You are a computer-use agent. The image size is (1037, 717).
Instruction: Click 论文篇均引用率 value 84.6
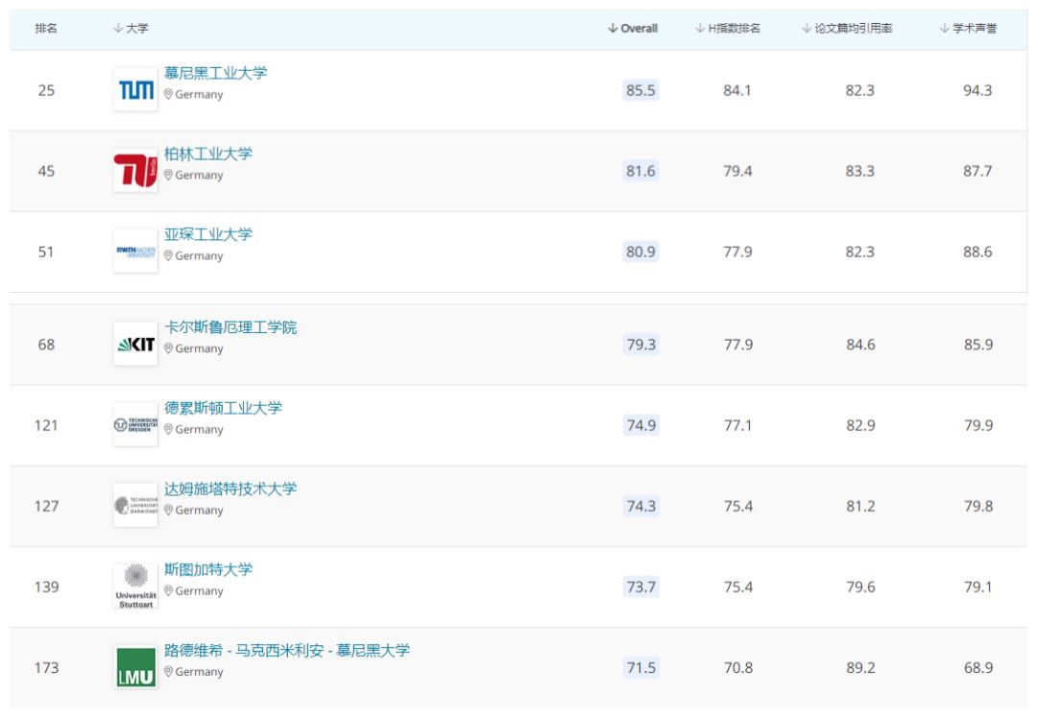tap(860, 345)
